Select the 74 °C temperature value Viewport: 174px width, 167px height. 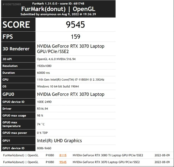[x=41, y=124]
